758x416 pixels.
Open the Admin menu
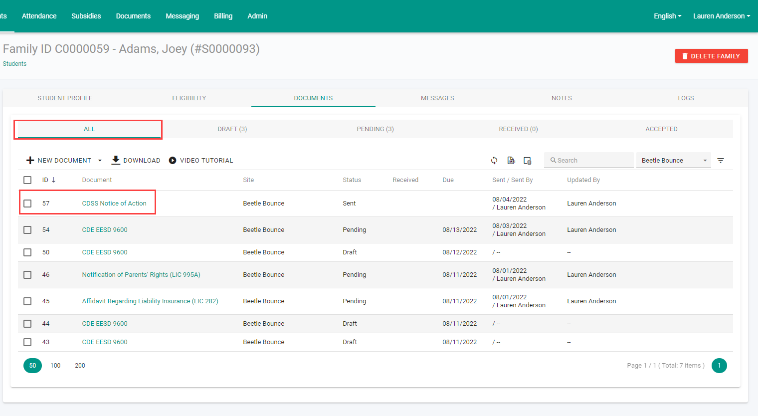click(257, 16)
